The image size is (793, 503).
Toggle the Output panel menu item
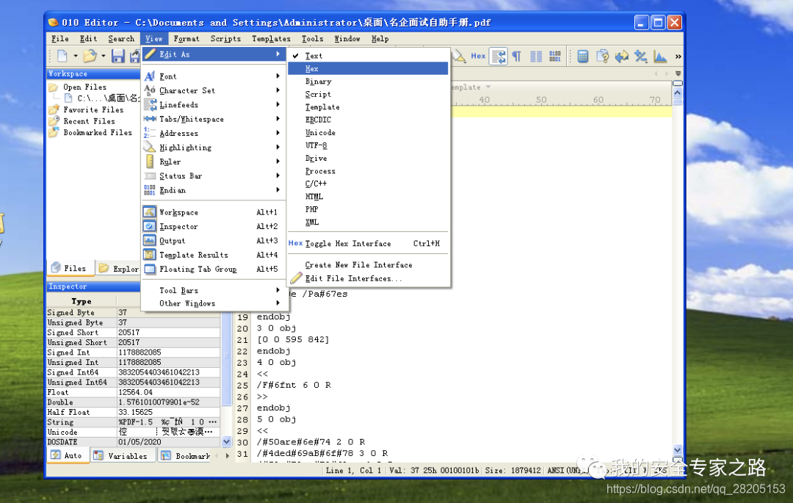tap(212, 241)
